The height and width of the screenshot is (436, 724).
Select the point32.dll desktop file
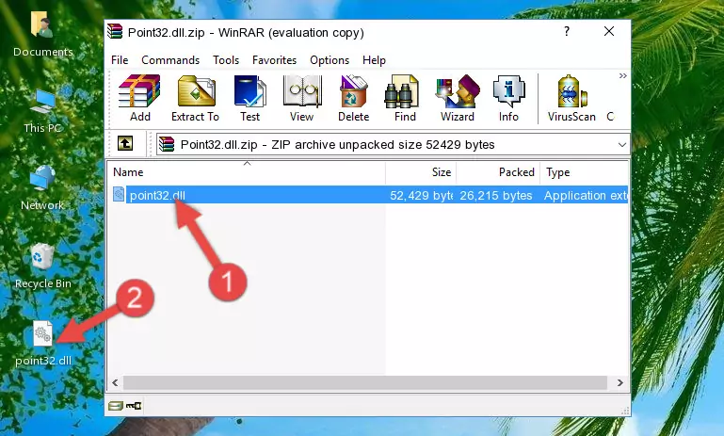[x=43, y=344]
